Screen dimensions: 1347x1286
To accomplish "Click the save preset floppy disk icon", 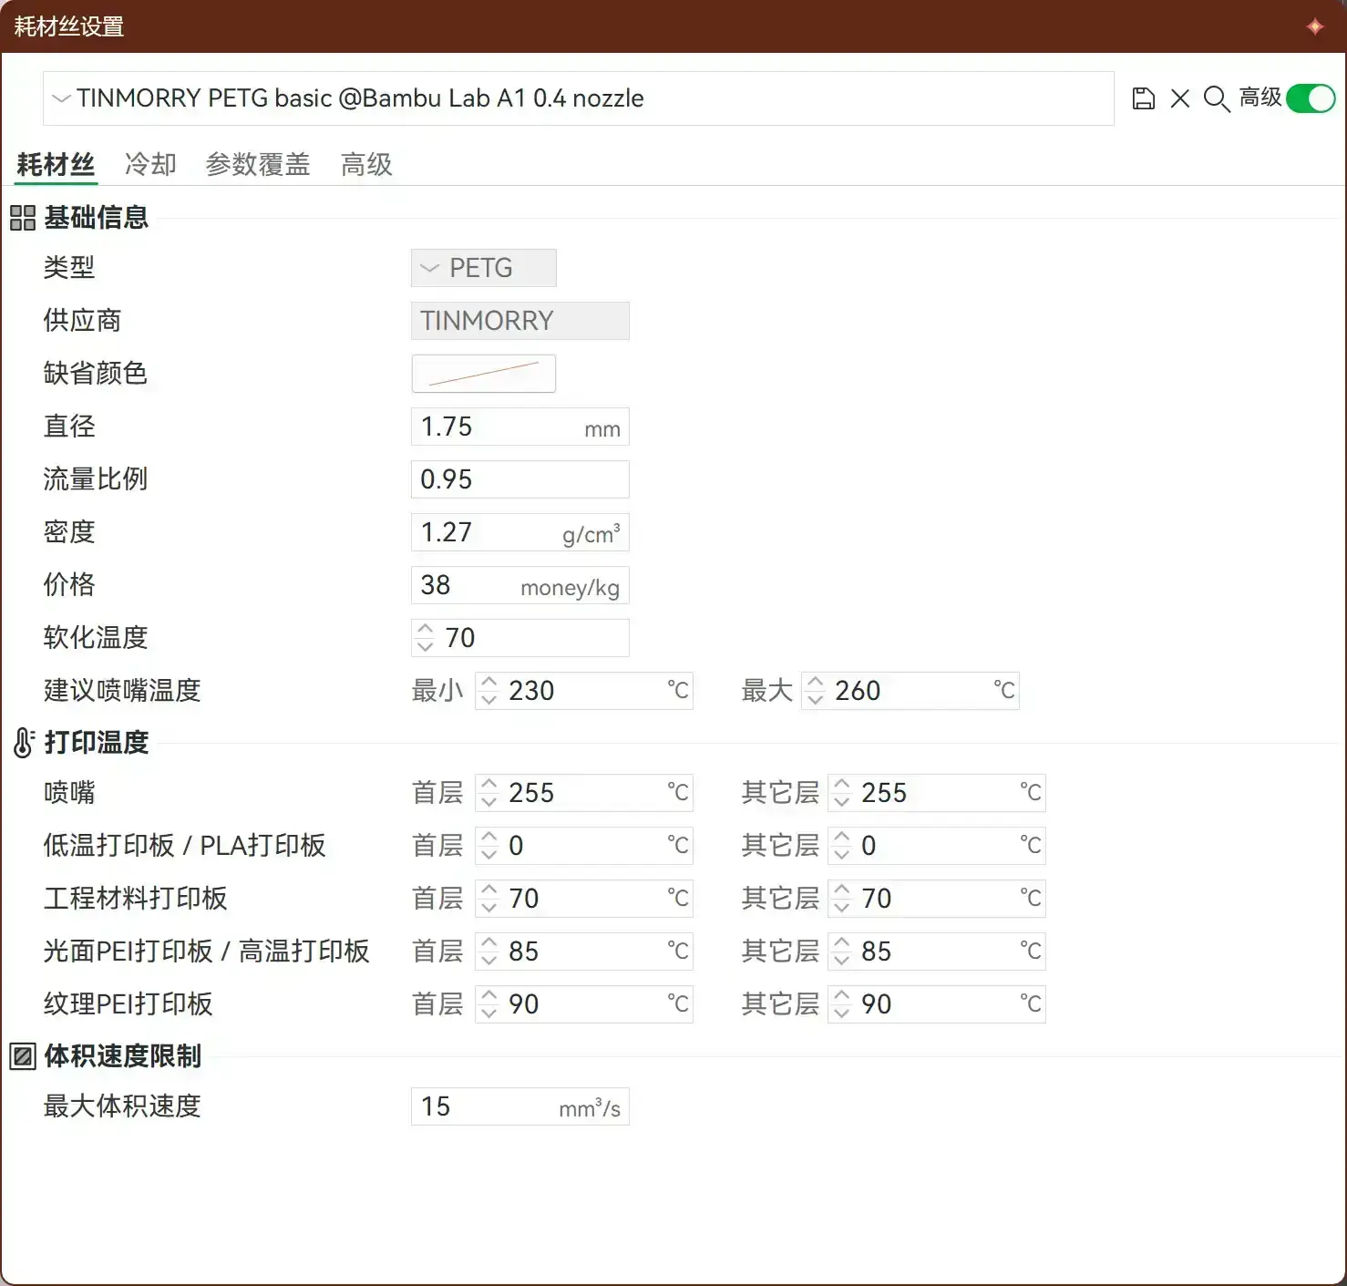I will click(1143, 98).
